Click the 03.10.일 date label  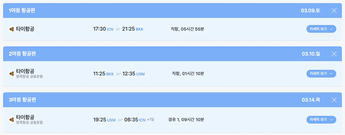tap(310, 54)
